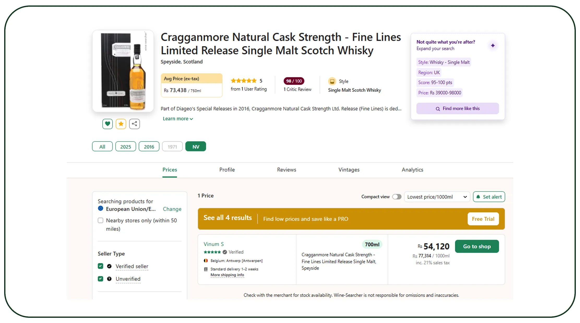580x323 pixels.
Task: Click the five gold stars user rating
Action: tap(244, 81)
